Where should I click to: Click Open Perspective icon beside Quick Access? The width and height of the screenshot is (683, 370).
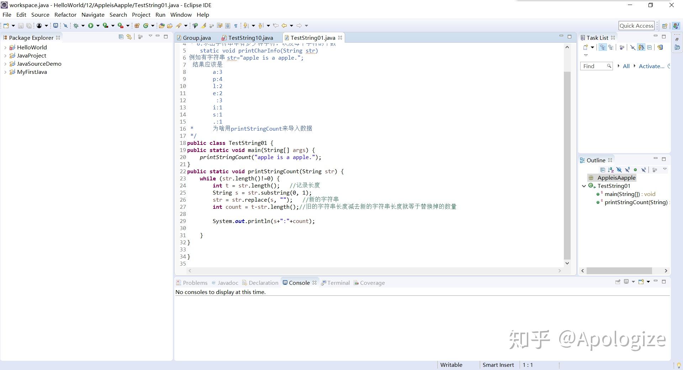(x=665, y=26)
